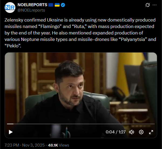Viewport: 162px width, 149px height.
Task: Click the EU flag emoji in the name
Action: (51, 5)
